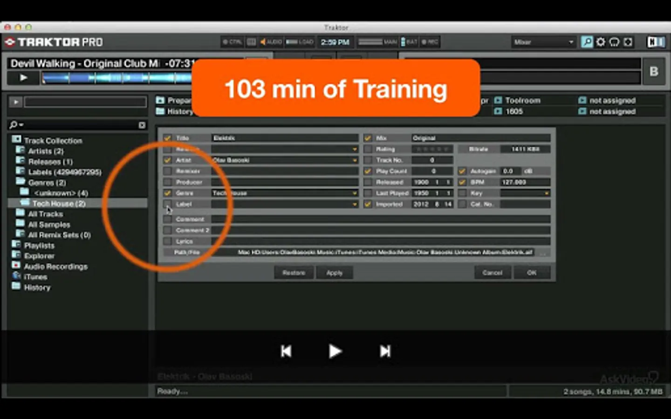The height and width of the screenshot is (419, 671).
Task: Uncheck the Mix checkbox
Action: pyautogui.click(x=368, y=138)
